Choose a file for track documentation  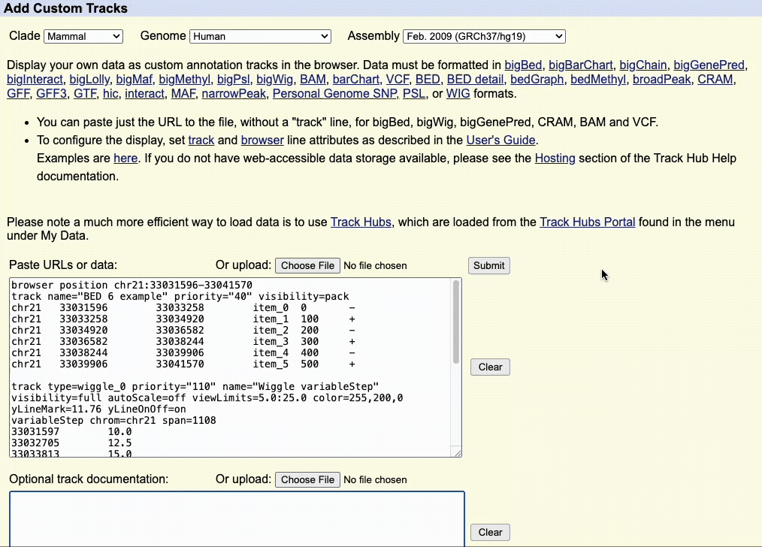pos(307,479)
